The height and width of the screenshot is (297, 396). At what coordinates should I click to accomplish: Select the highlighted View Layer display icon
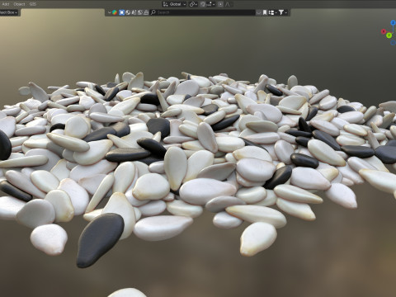point(121,12)
